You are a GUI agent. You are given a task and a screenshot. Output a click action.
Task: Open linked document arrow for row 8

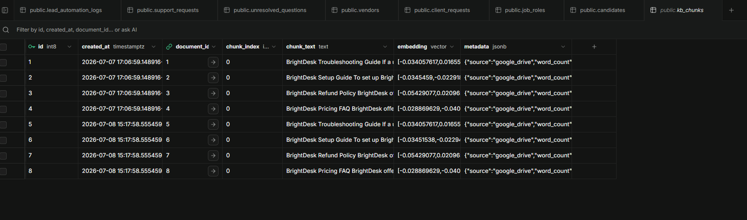(x=213, y=171)
